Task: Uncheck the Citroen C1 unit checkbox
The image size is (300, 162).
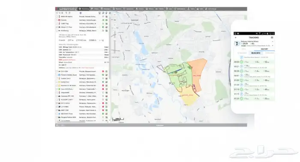Action: (57, 27)
